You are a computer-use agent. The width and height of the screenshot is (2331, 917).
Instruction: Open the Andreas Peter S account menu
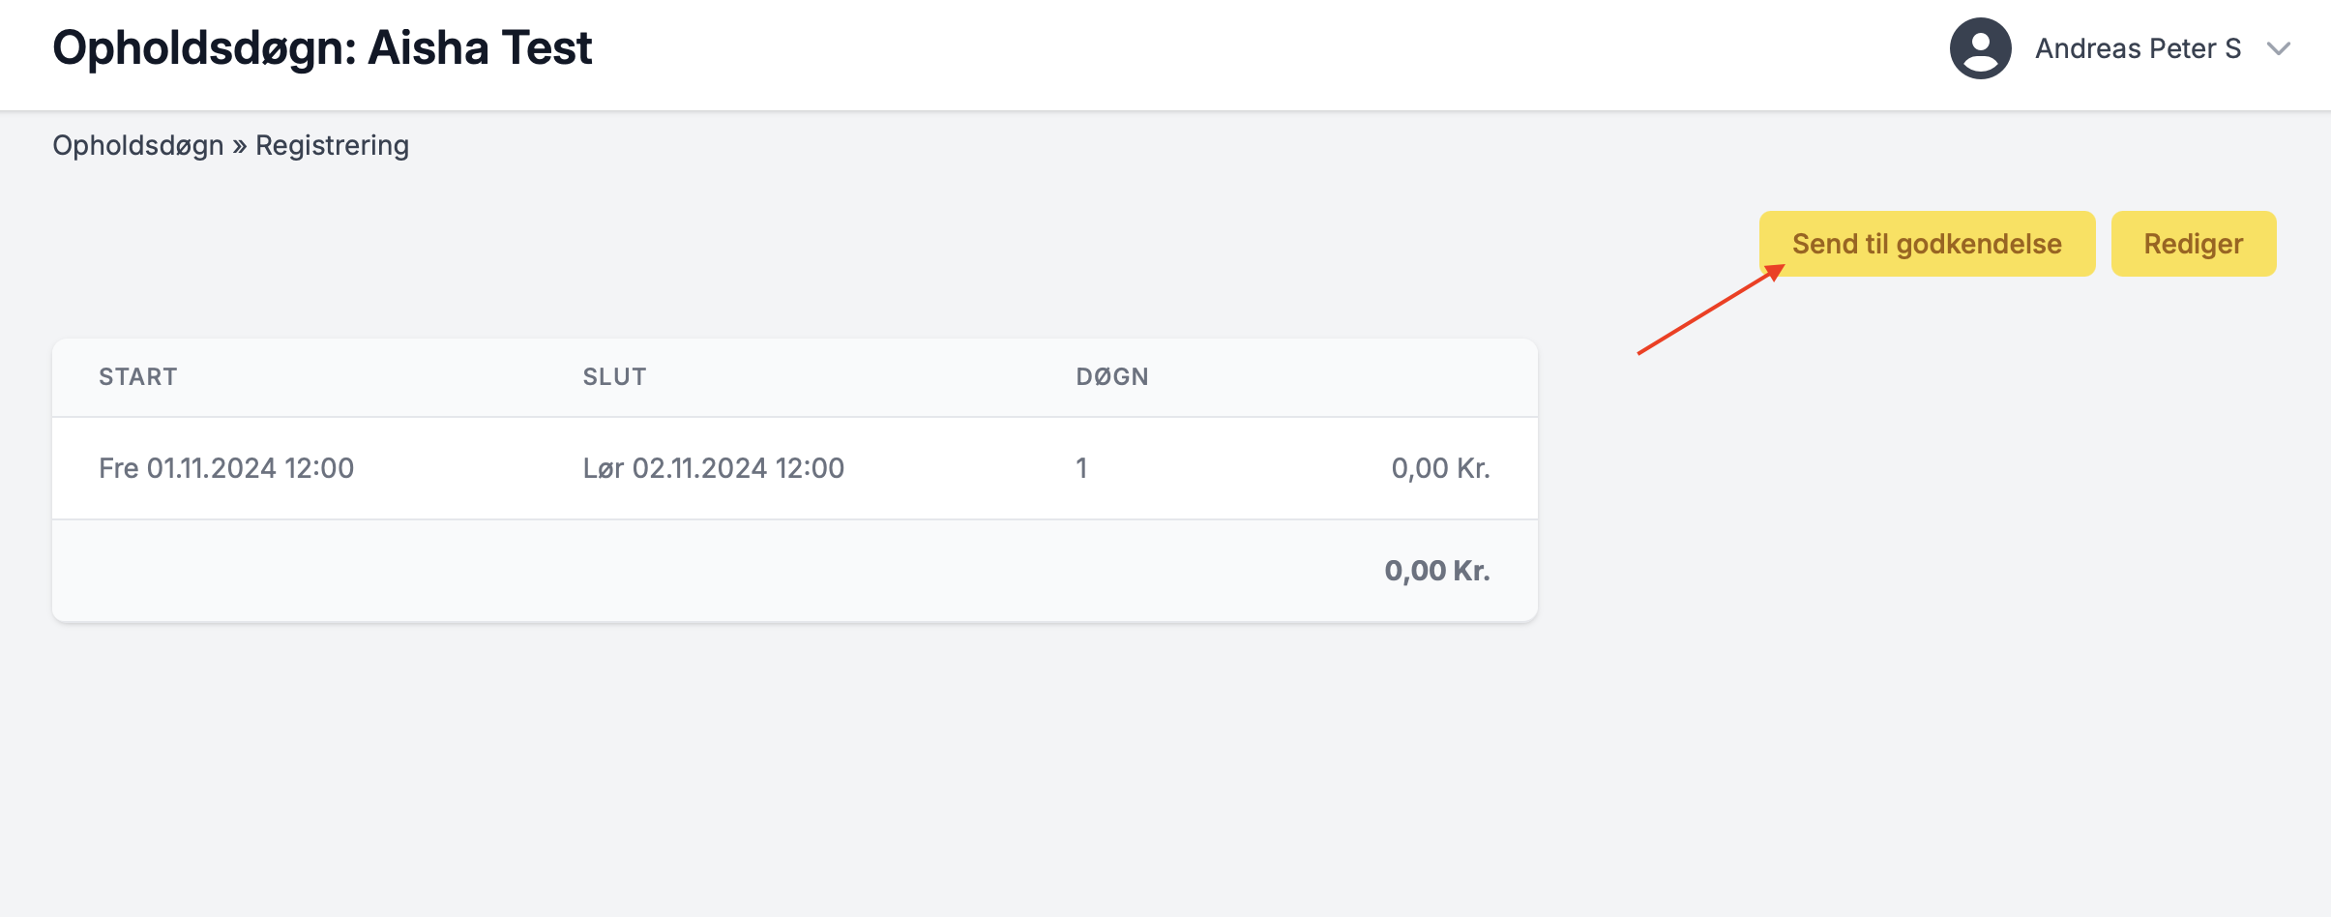point(2138,48)
